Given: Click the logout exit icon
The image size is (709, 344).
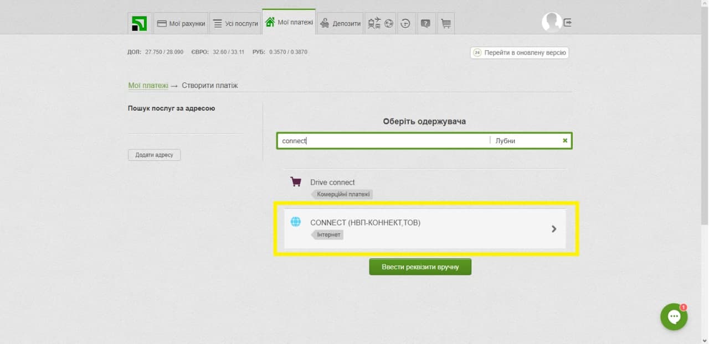Looking at the screenshot, I should tap(568, 23).
